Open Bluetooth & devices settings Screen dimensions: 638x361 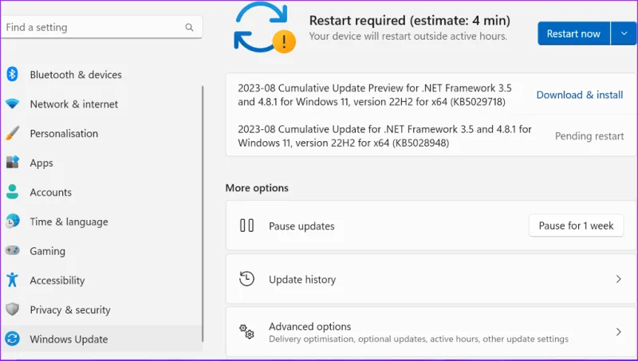[76, 75]
